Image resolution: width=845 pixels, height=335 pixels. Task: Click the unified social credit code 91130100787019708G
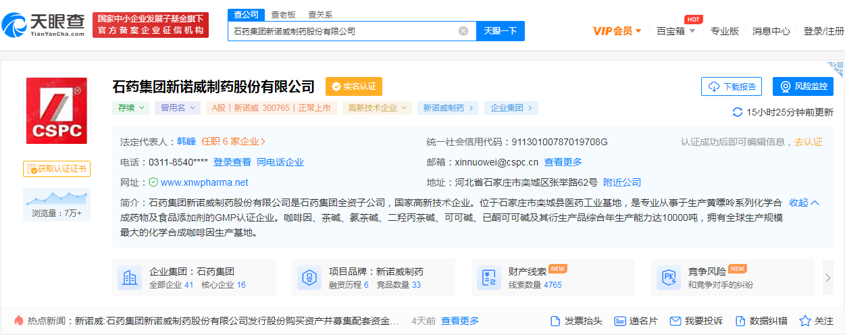click(x=560, y=142)
